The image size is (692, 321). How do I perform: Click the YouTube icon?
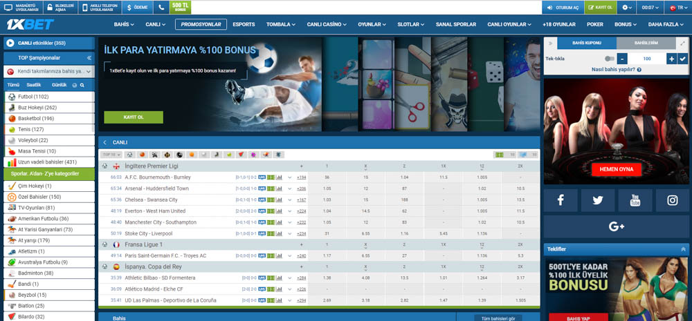tap(635, 200)
